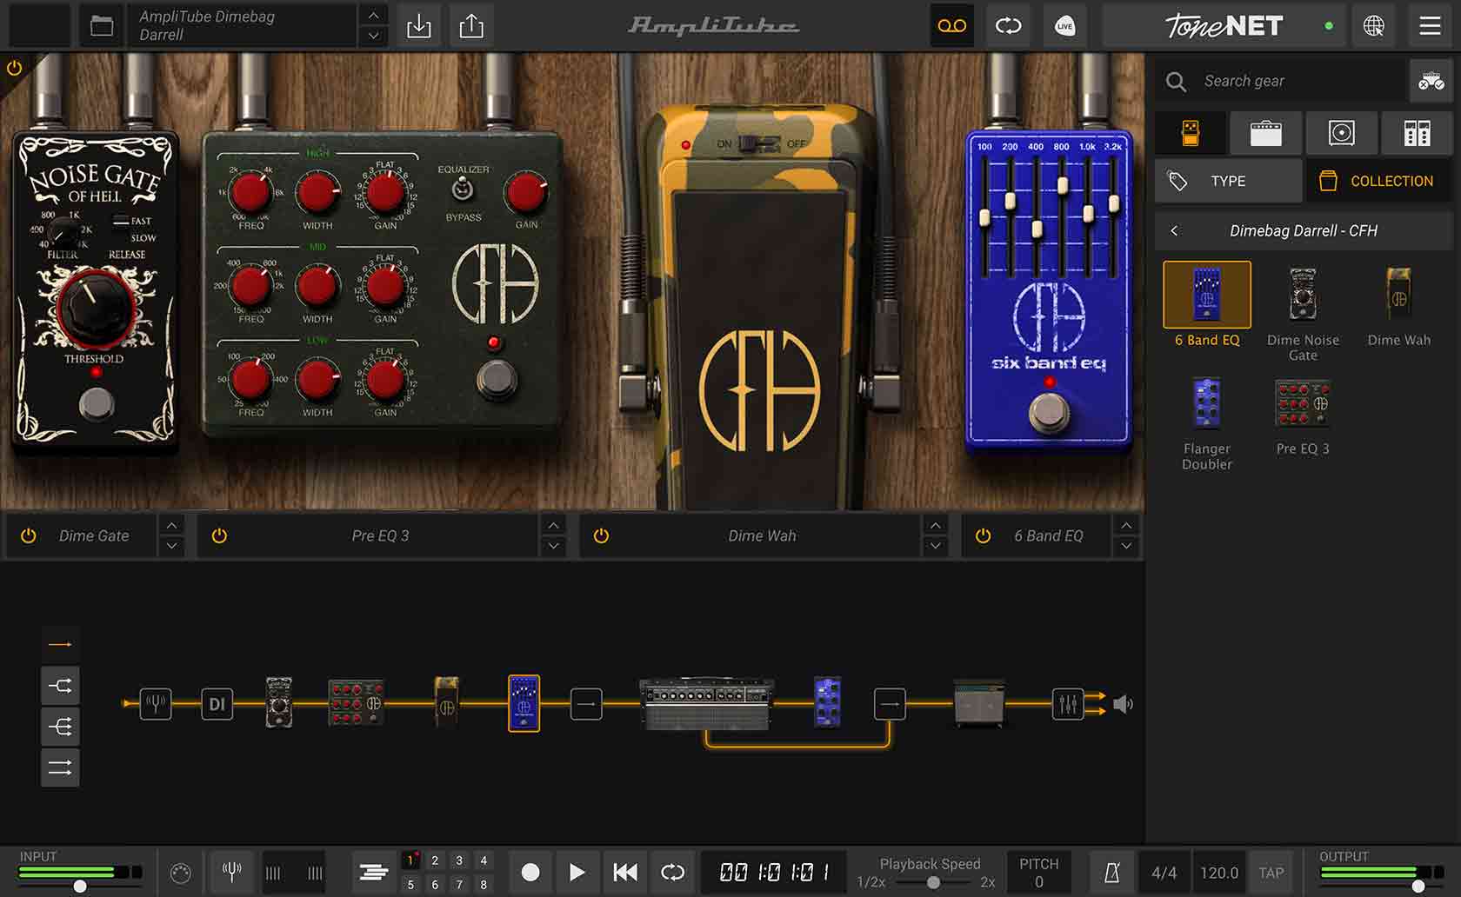Select the parallel dual routing icon
Screen dimensions: 1461x897
click(x=60, y=767)
